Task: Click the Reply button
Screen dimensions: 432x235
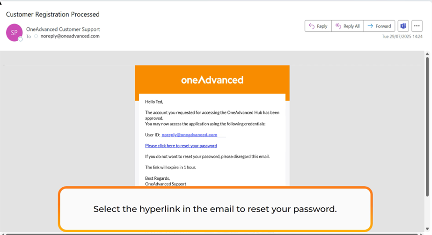Action: pos(318,26)
